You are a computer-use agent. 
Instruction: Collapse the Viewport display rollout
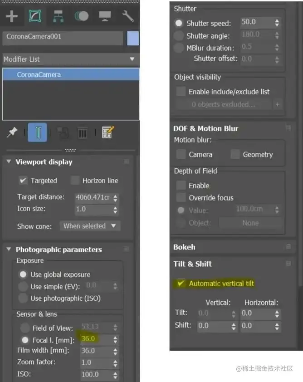click(x=9, y=161)
